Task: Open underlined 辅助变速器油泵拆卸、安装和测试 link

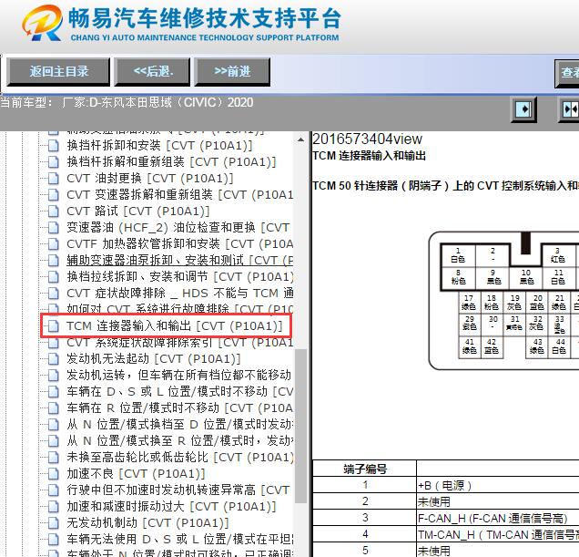Action: tap(180, 261)
